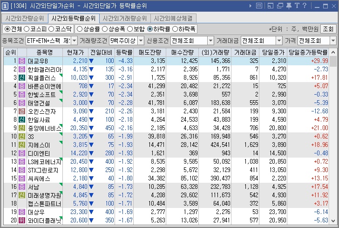Sort by the 매수잔량 column header
339x228 pixels.
coord(183,52)
